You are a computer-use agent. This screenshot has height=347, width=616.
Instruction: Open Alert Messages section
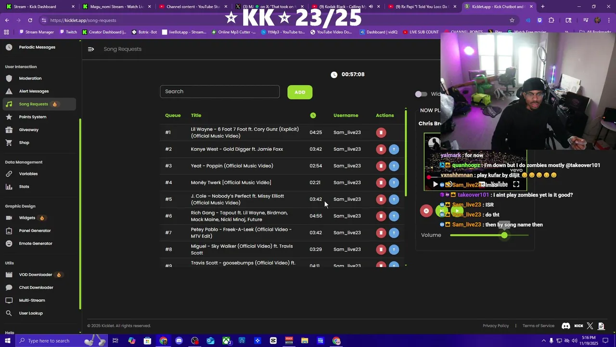[34, 91]
